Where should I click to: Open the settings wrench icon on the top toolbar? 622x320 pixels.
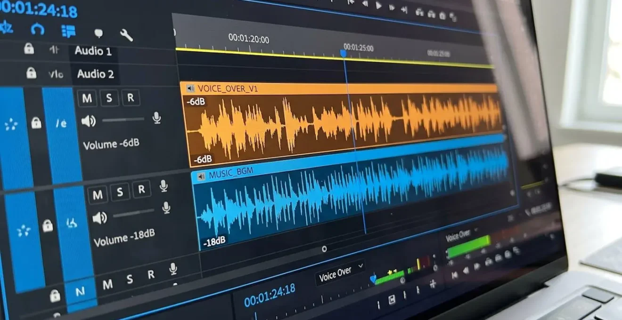(x=126, y=34)
